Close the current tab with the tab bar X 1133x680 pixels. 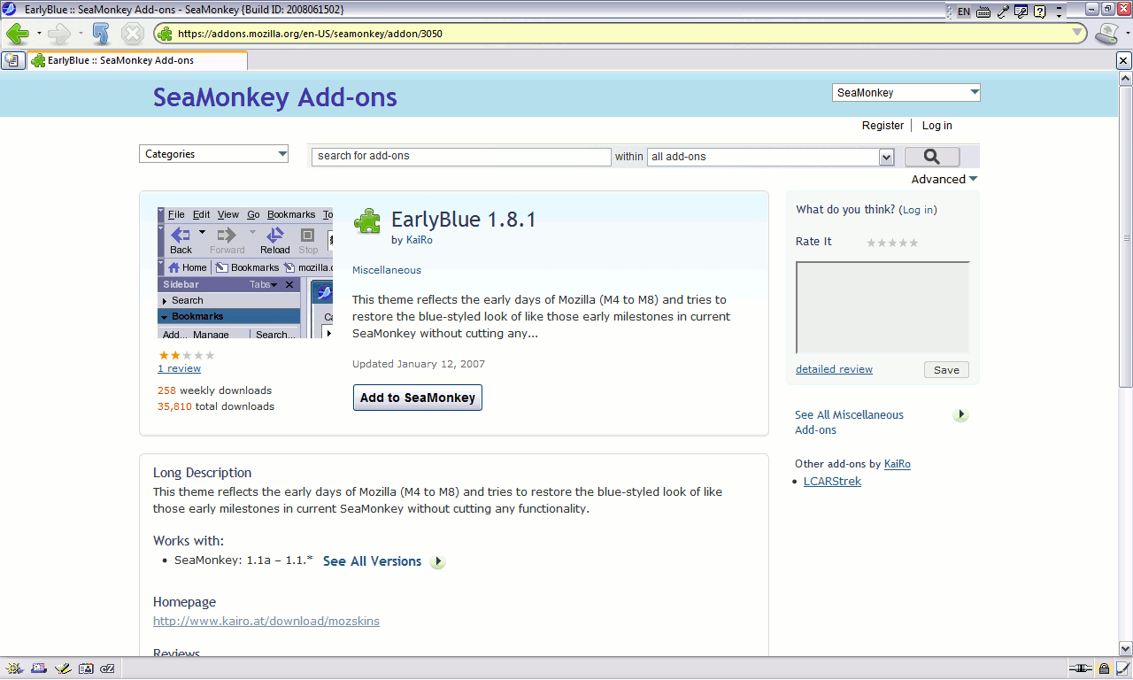1123,60
